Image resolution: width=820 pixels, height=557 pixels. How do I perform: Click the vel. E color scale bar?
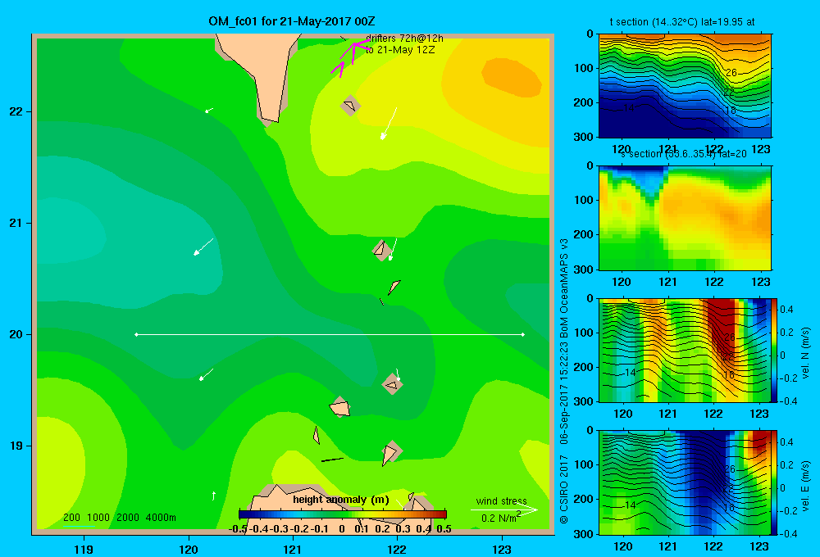(x=775, y=482)
